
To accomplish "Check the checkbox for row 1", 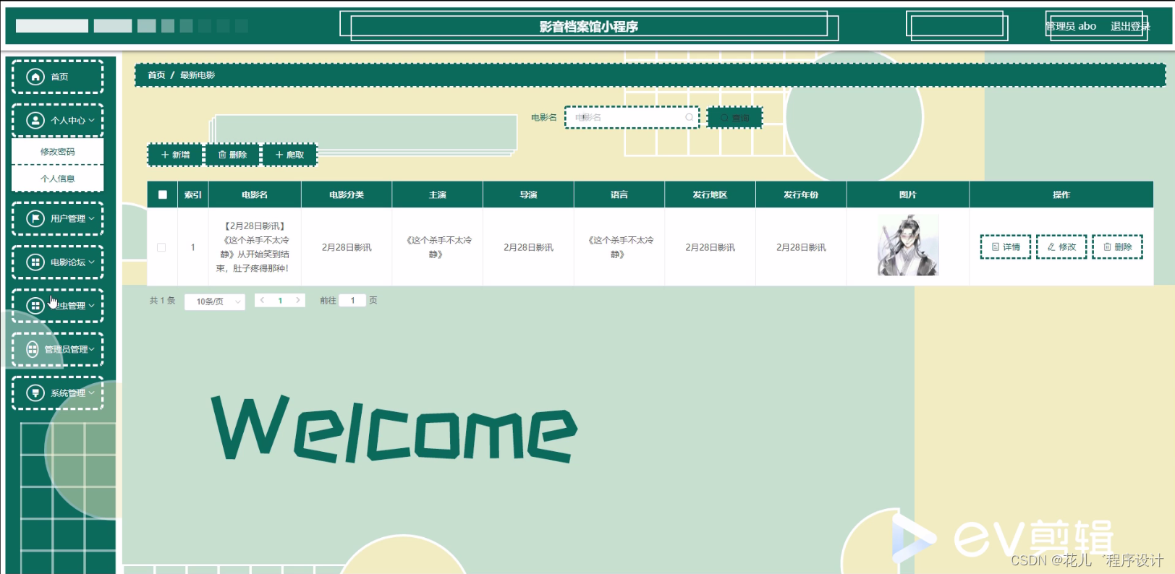I will pyautogui.click(x=161, y=247).
